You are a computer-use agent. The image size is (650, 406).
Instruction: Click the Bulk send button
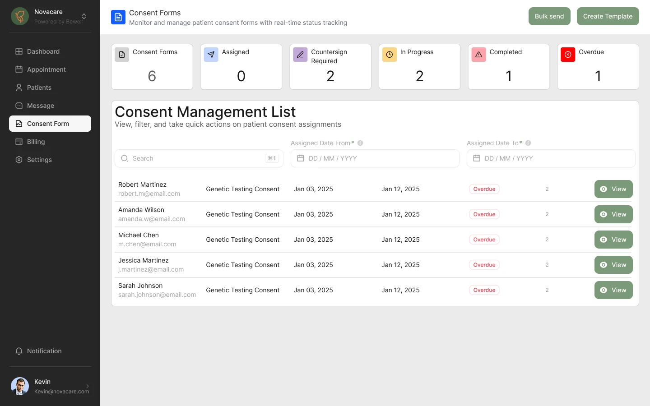click(549, 16)
